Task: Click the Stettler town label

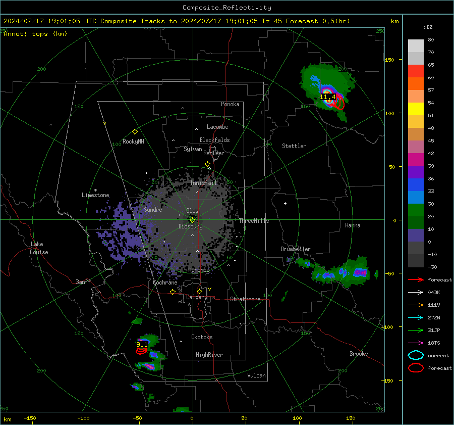Action: pos(294,146)
